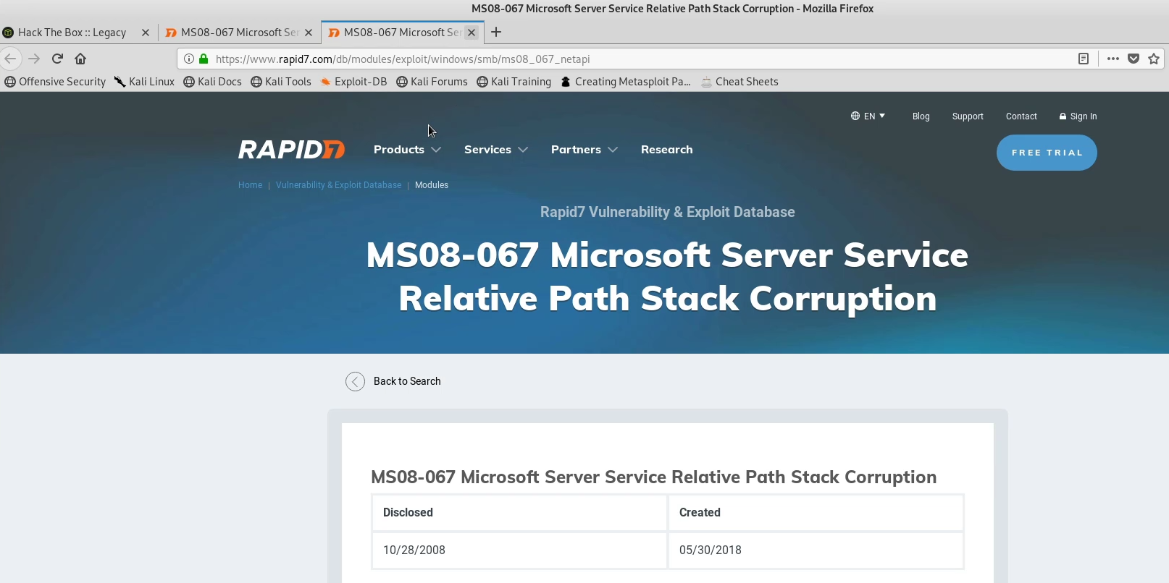Open the Firefox home page

[80, 59]
